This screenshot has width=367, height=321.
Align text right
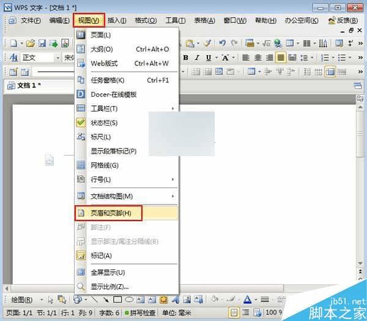pyautogui.click(x=269, y=58)
